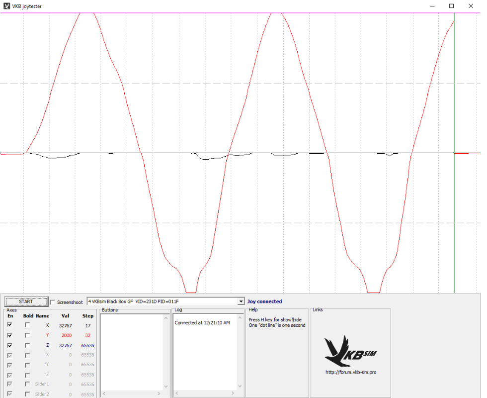Open the forum.vkb-sim.pro link
The image size is (487, 398).
pyautogui.click(x=350, y=372)
